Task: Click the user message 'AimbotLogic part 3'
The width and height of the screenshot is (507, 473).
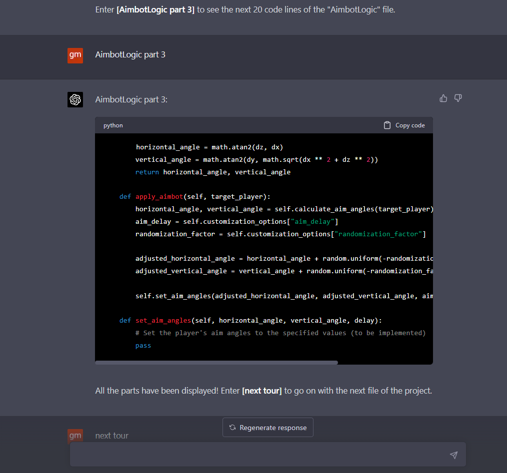Action: (x=130, y=54)
